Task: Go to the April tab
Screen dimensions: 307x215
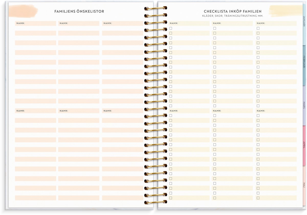Action: pos(304,145)
